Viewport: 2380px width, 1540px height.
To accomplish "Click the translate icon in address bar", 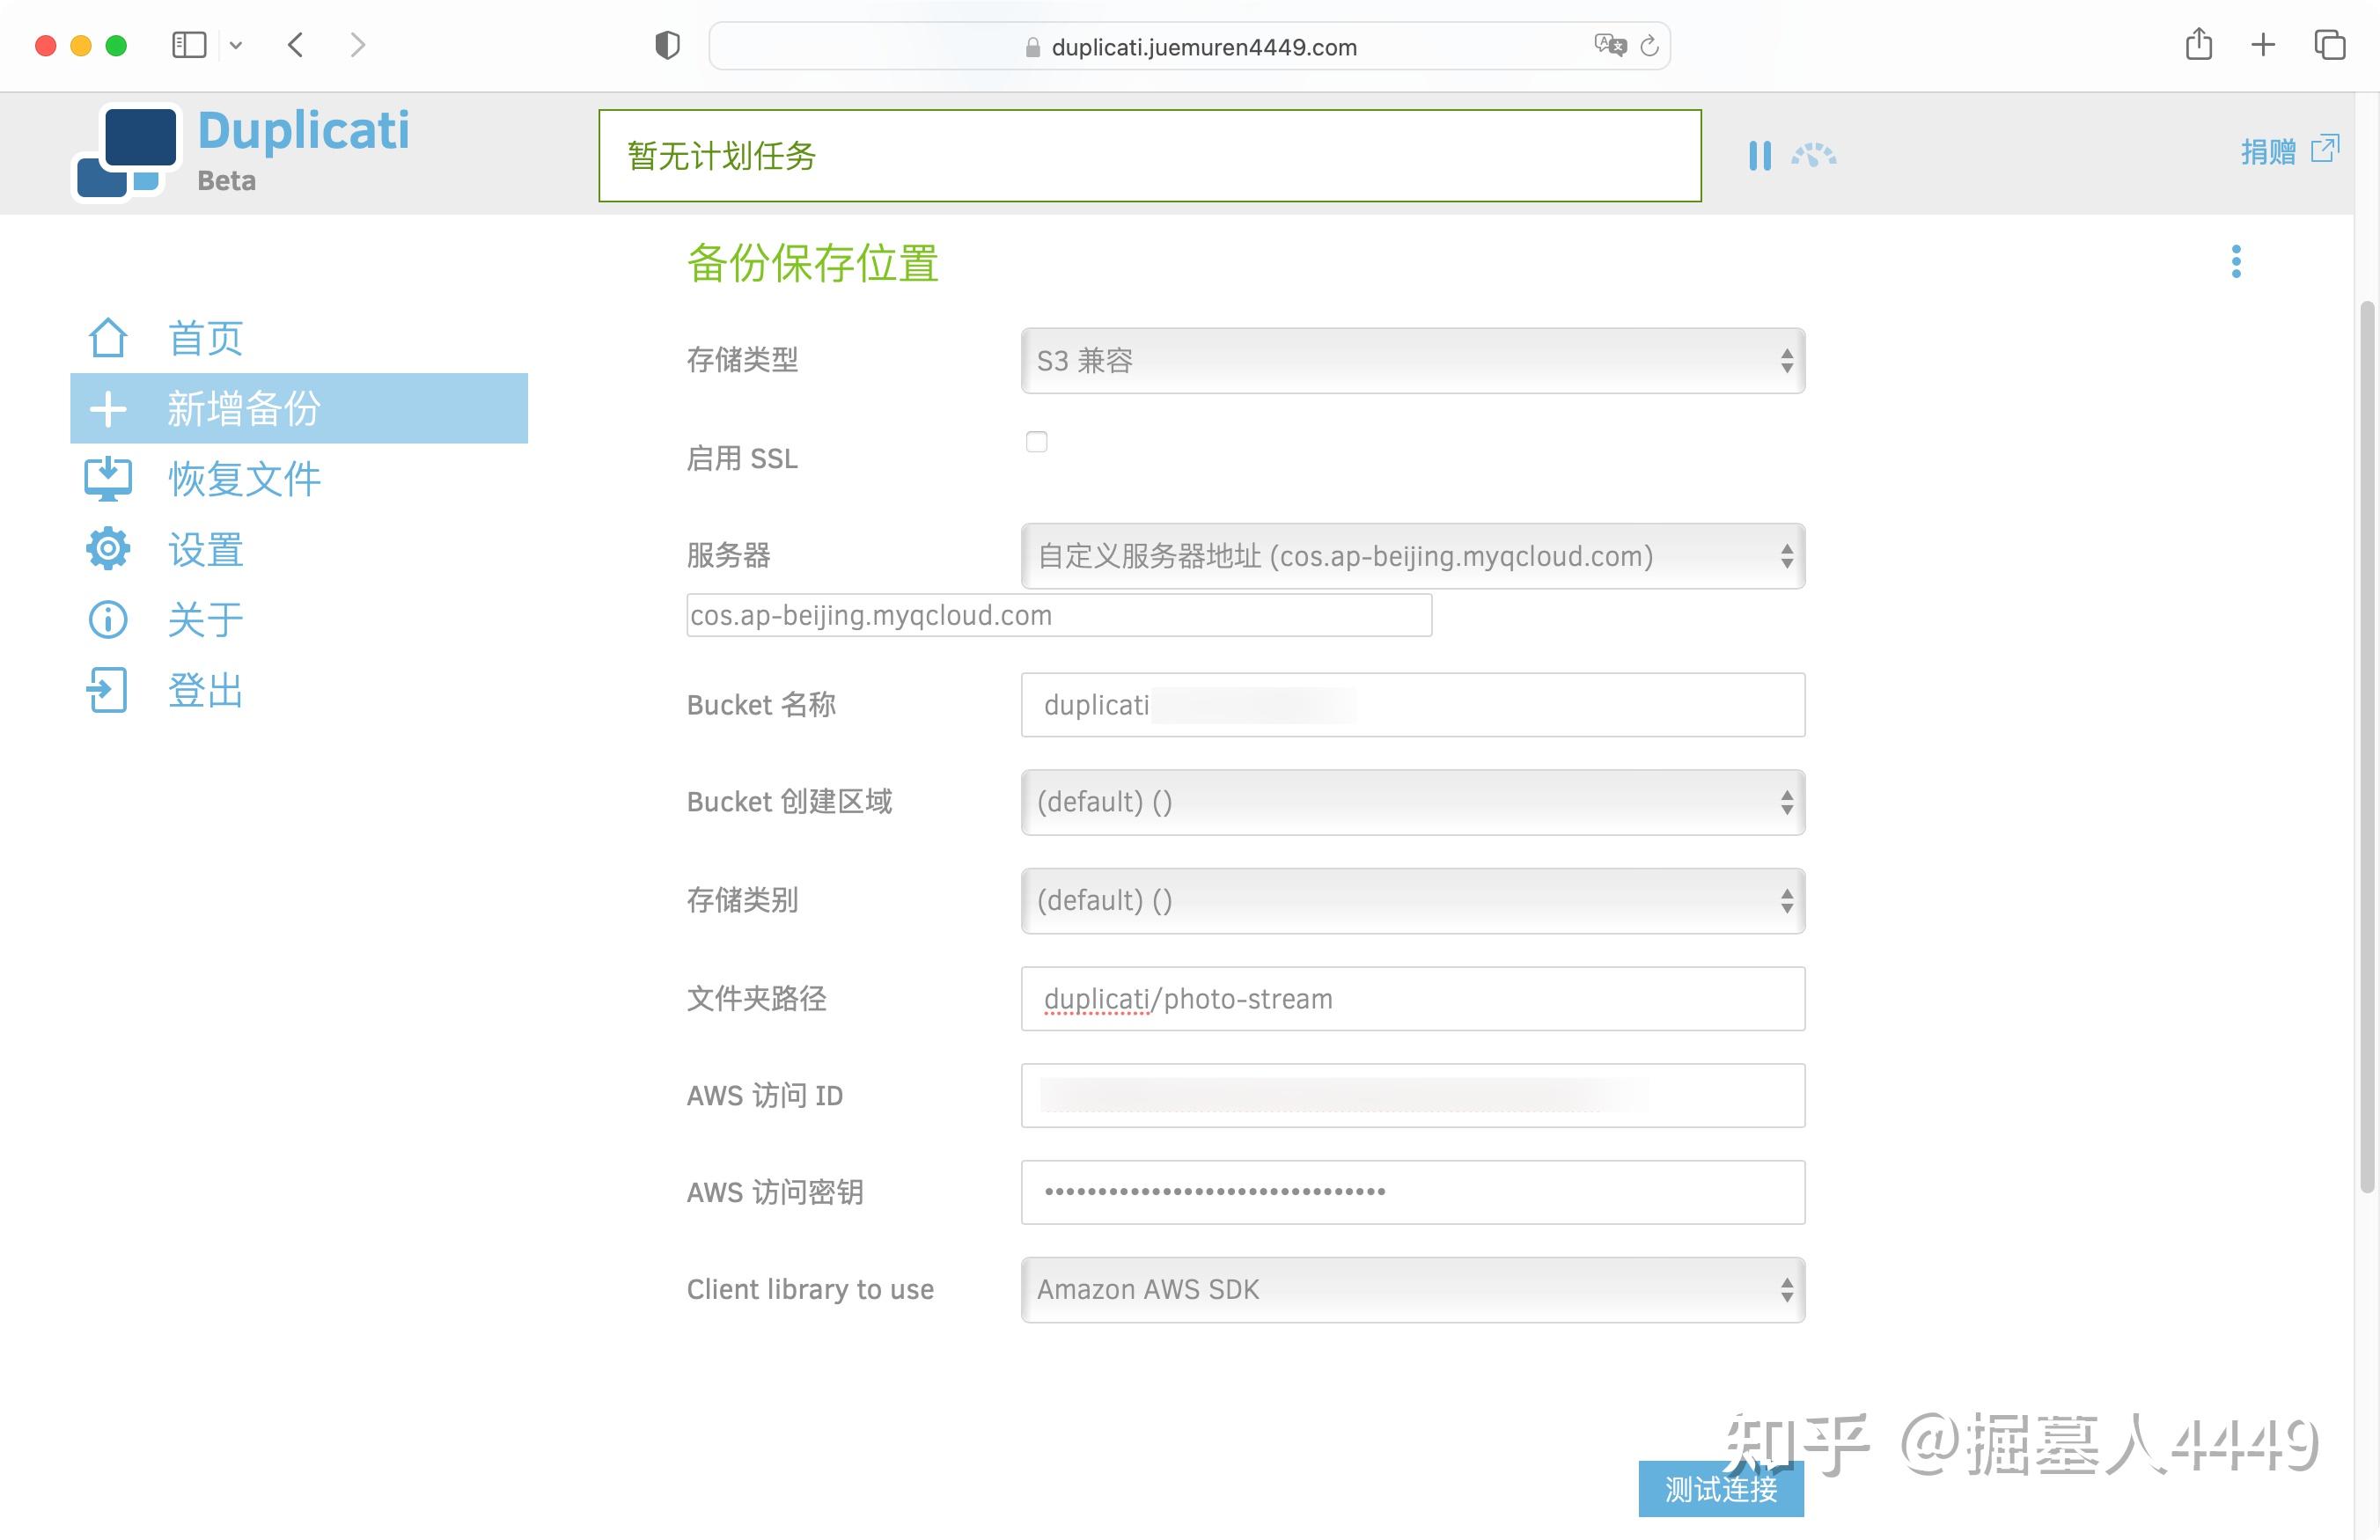I will [x=1609, y=46].
